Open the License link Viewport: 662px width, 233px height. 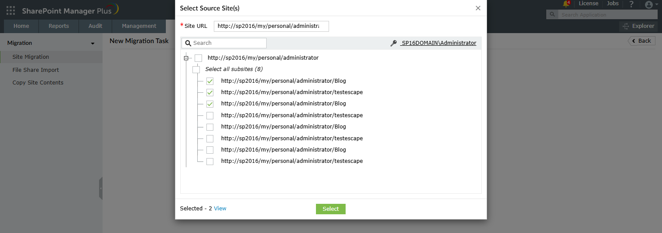point(588,3)
